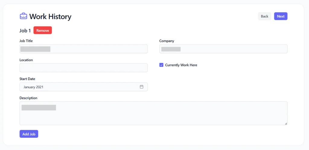This screenshot has width=309, height=150.
Task: Click the briefcase icon beside Work History
Action: point(24,16)
